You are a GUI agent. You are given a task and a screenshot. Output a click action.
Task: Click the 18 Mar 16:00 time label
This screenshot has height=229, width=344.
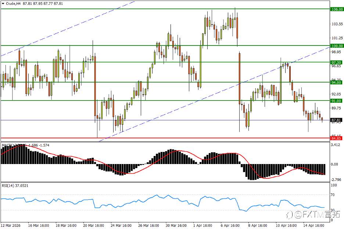tap(66, 225)
